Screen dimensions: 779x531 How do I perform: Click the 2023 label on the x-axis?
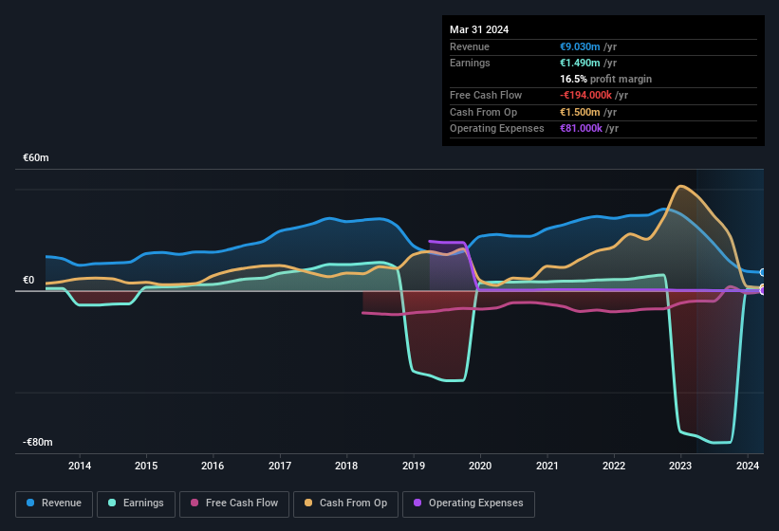[680, 466]
